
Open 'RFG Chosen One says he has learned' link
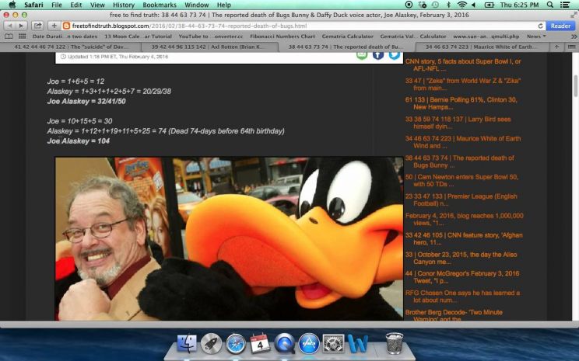[x=462, y=297]
